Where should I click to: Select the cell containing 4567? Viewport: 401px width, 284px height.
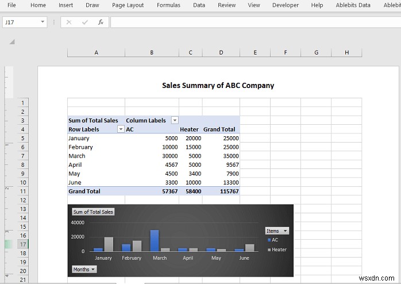(x=152, y=165)
